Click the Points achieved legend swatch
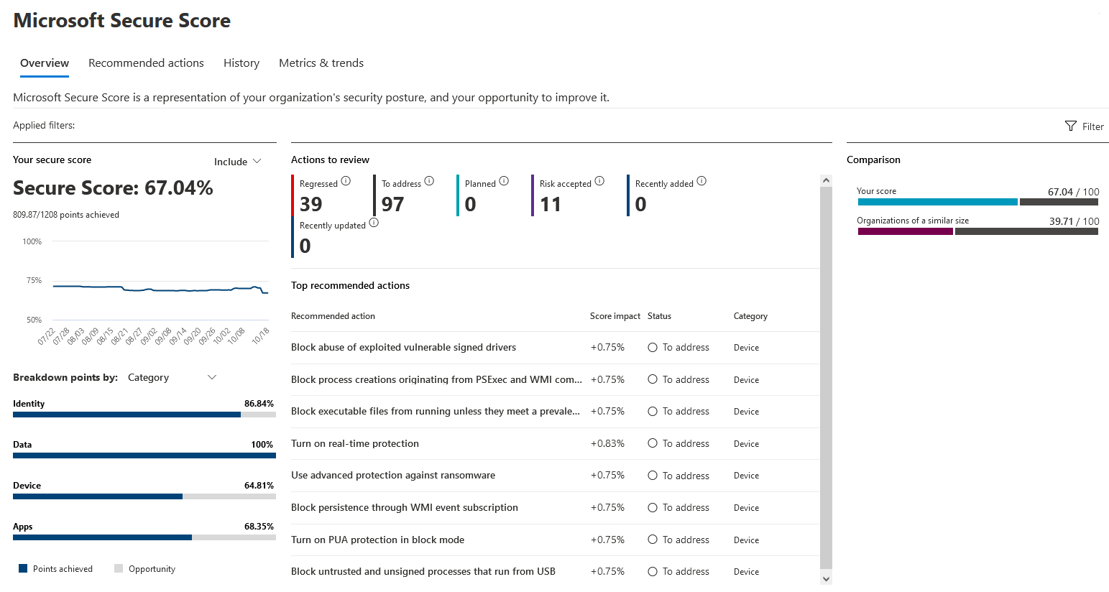 click(x=23, y=568)
